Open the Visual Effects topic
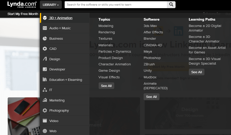The image size is (231, 135). [x=109, y=77]
